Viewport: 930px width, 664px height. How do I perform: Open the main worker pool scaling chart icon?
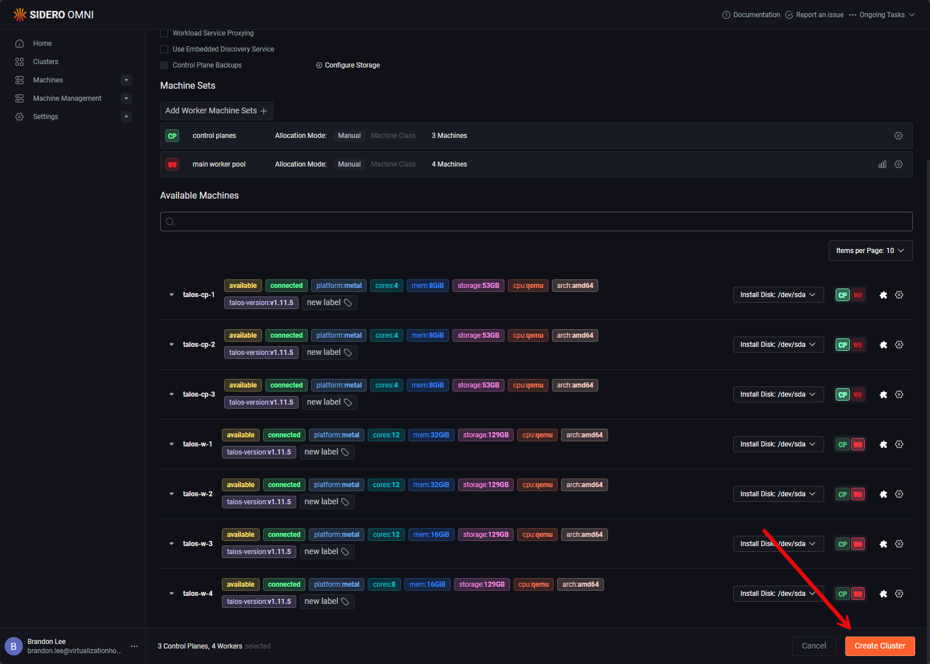click(883, 164)
